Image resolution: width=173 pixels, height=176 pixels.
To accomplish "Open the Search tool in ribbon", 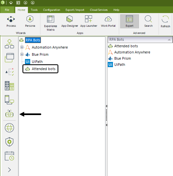I will pos(148,22).
